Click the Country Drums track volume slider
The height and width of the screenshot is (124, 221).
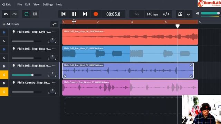pyautogui.click(x=27, y=92)
